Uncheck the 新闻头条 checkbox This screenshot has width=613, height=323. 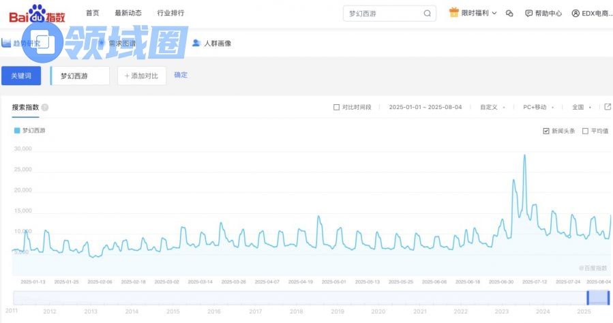tap(546, 131)
